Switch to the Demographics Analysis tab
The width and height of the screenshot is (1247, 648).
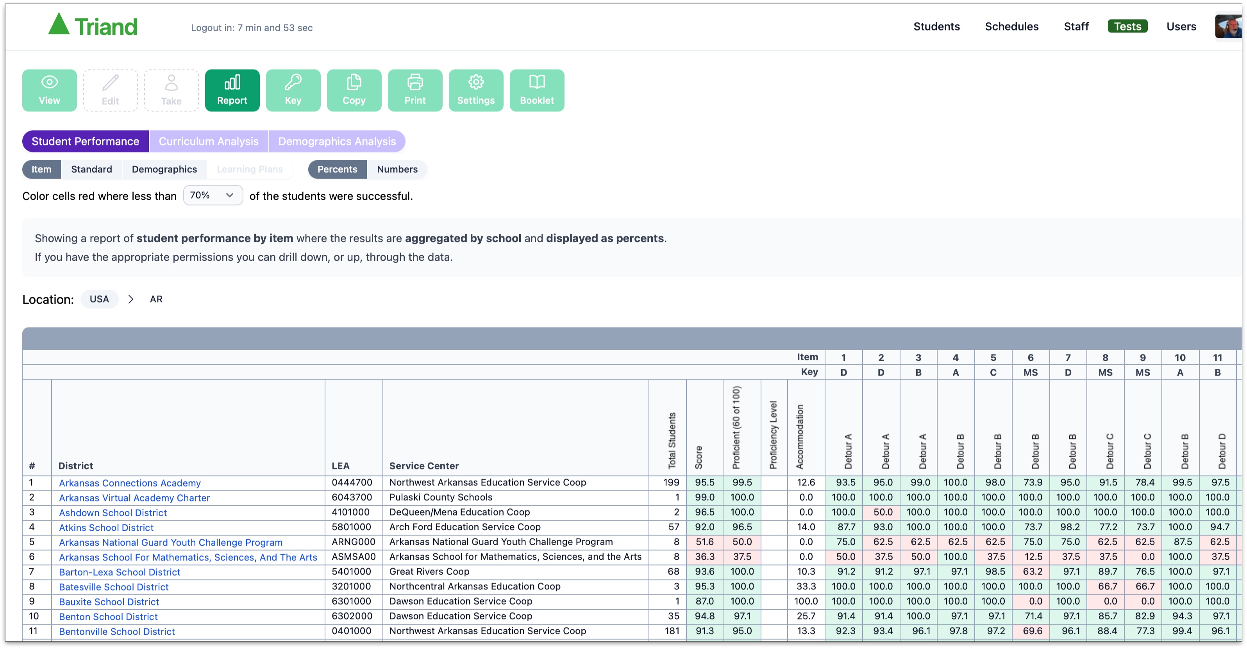click(337, 141)
